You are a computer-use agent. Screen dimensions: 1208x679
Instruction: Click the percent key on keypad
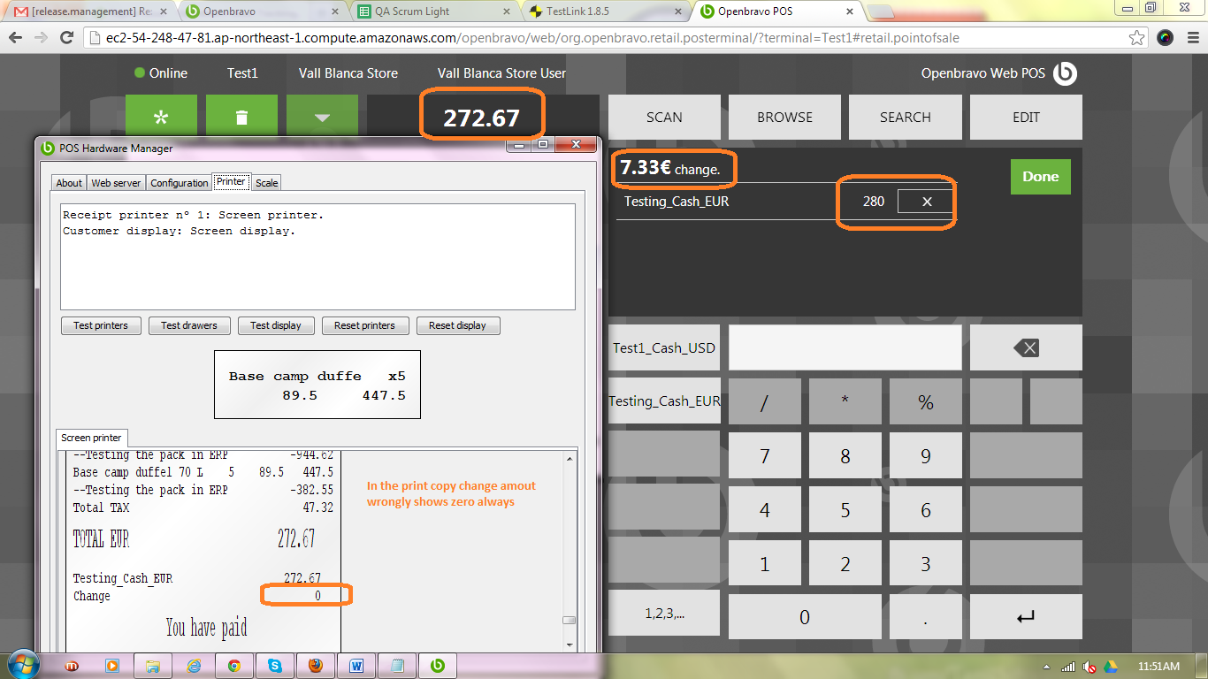(926, 401)
